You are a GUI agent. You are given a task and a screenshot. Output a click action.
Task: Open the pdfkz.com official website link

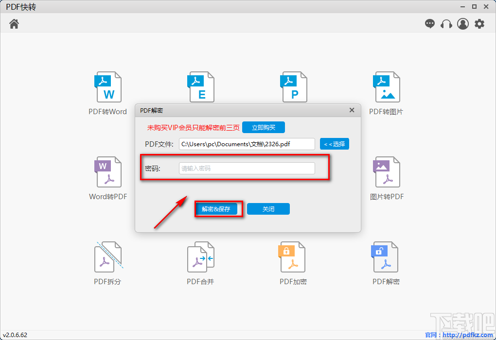[x=467, y=334]
